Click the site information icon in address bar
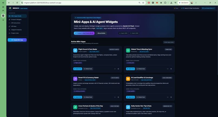Viewport: 218px width, 117px height. pyautogui.click(x=22, y=3)
